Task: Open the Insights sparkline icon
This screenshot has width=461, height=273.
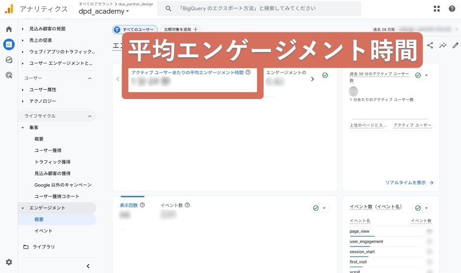Action: tap(443, 46)
